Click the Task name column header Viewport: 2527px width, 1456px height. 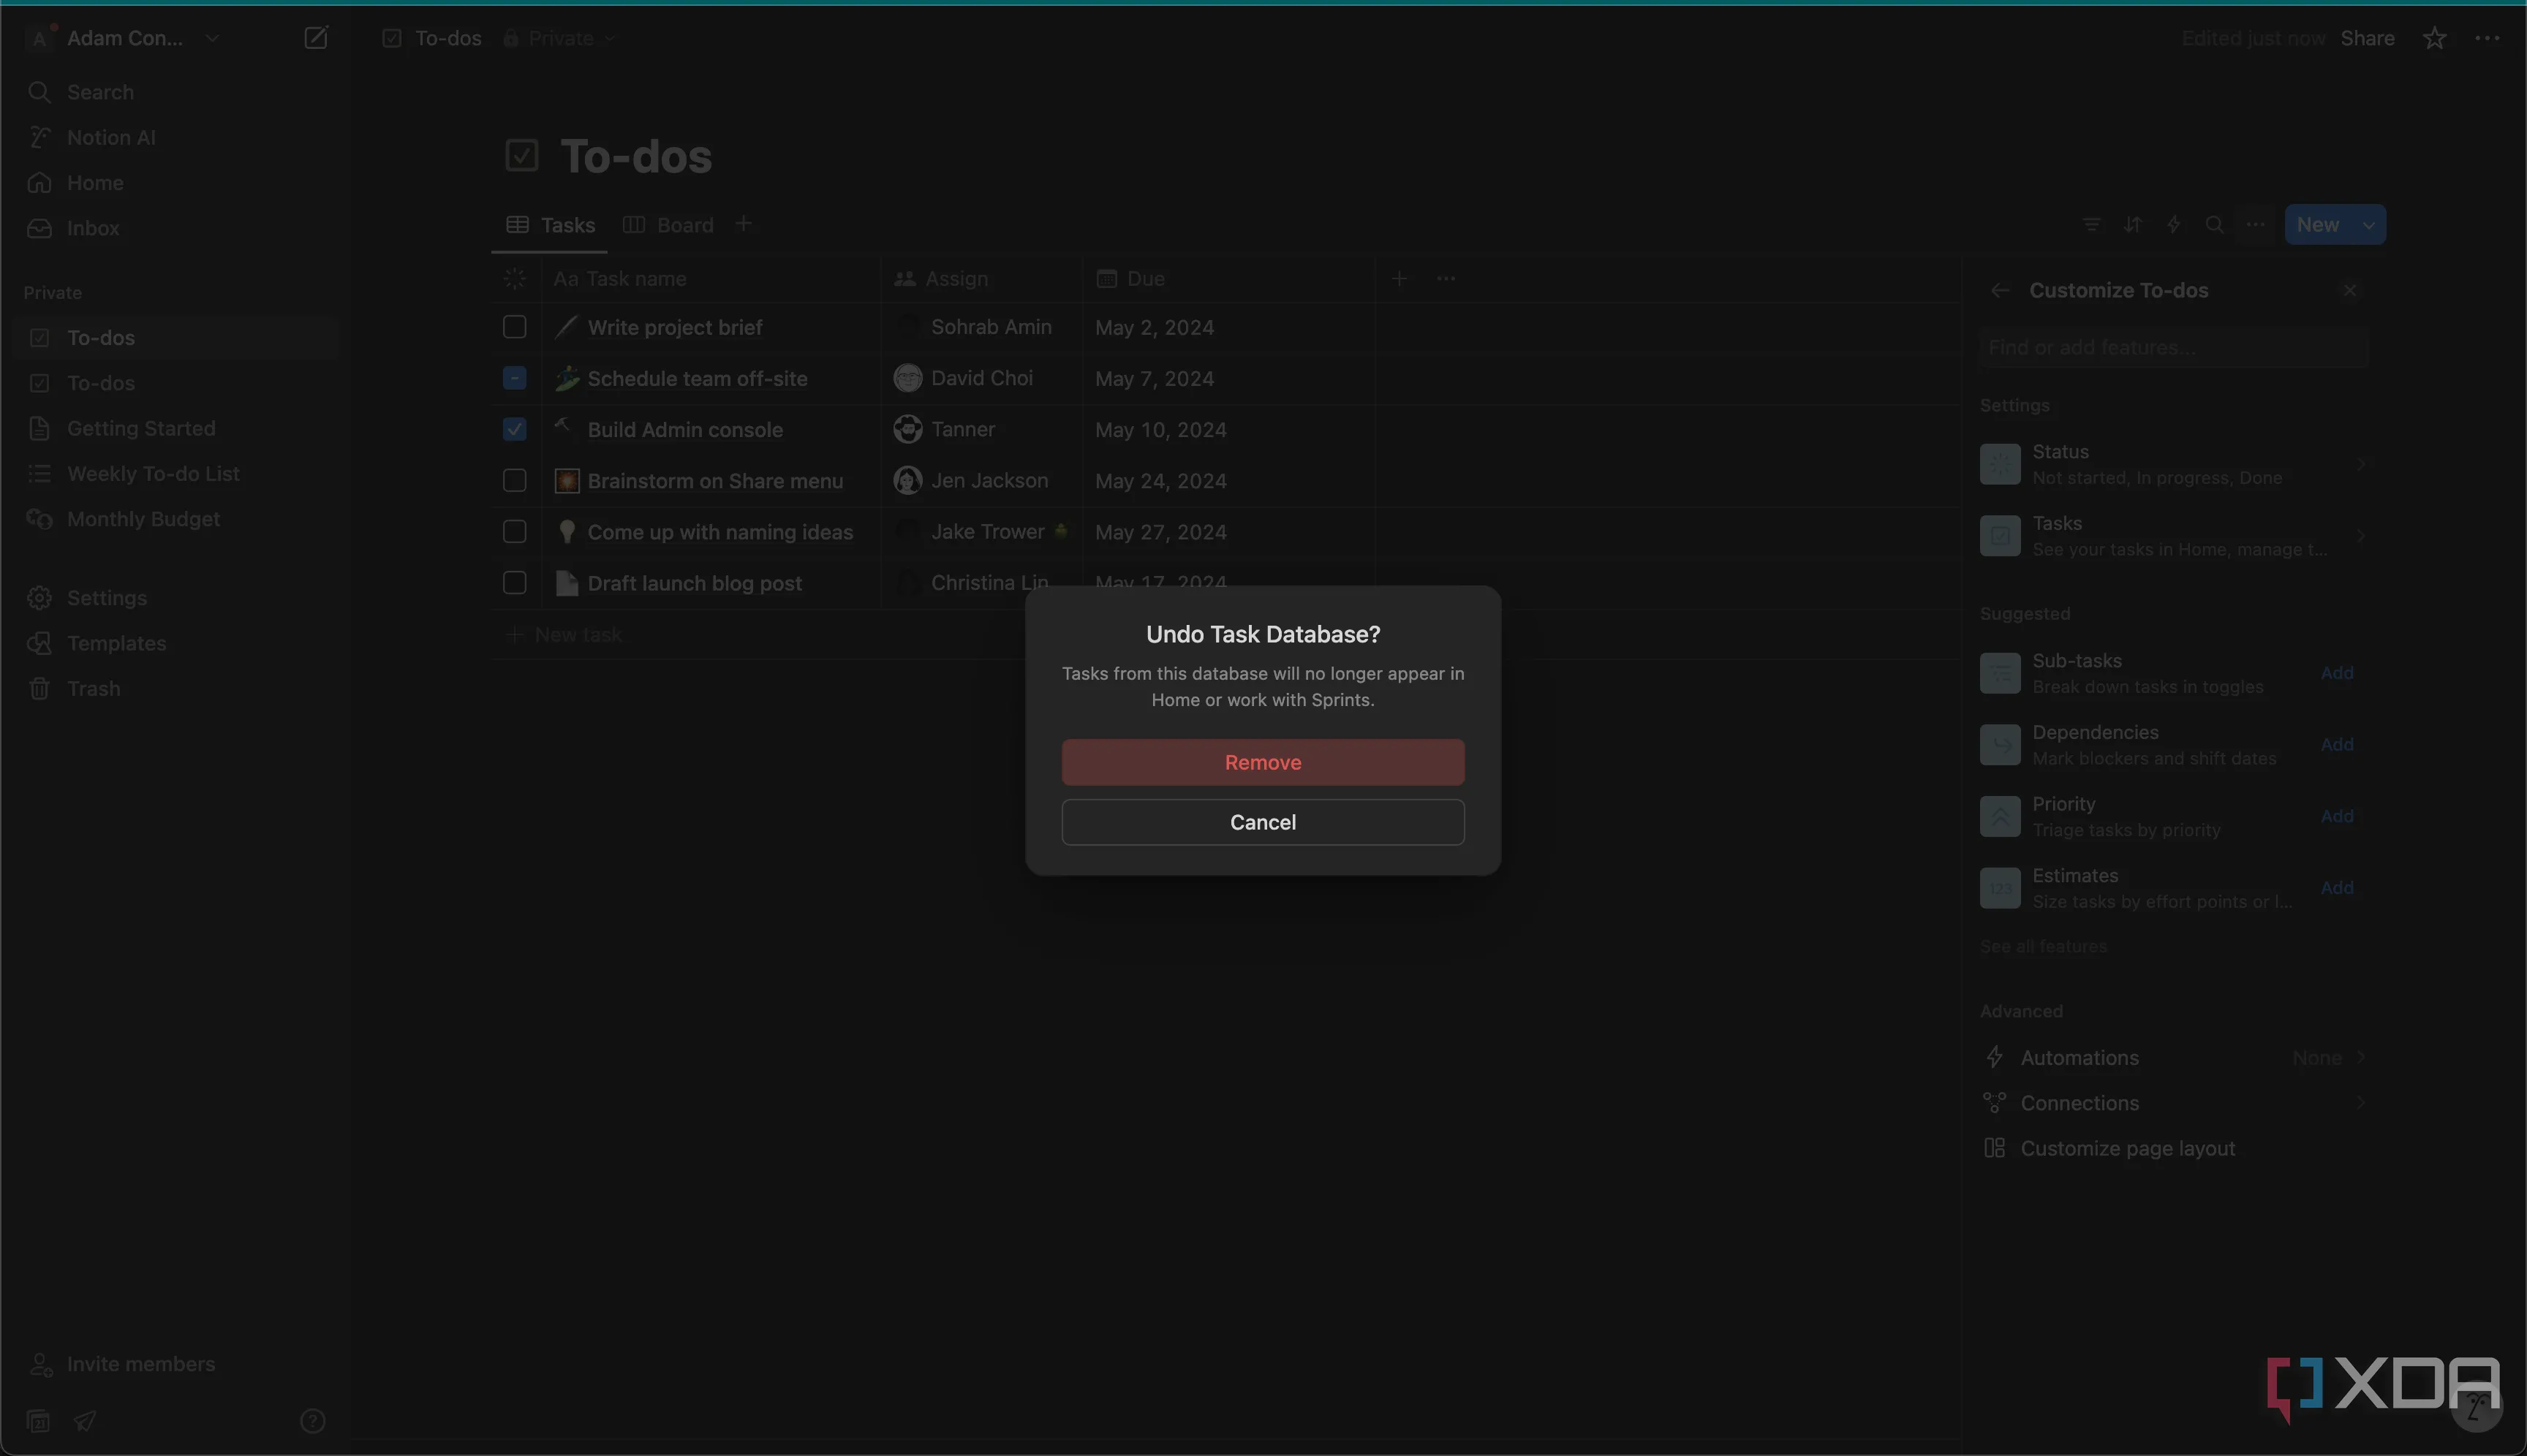click(x=711, y=279)
